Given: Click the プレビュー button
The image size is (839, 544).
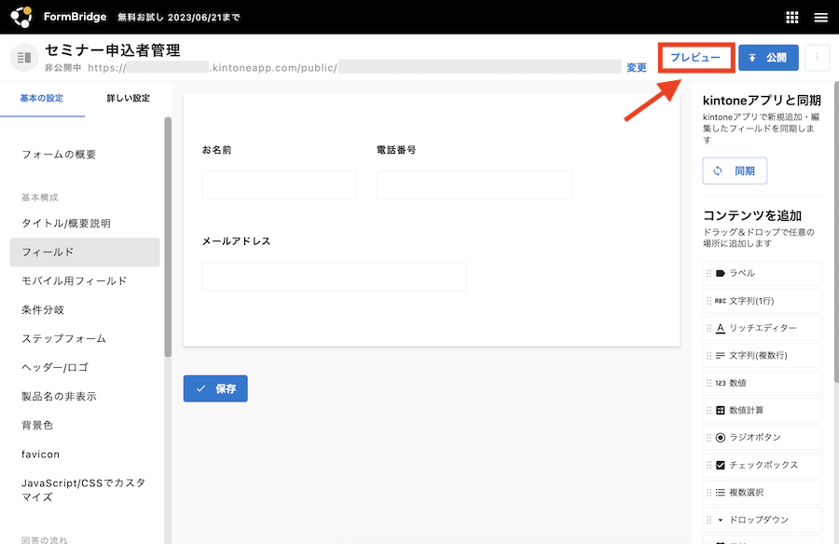Looking at the screenshot, I should [x=695, y=58].
